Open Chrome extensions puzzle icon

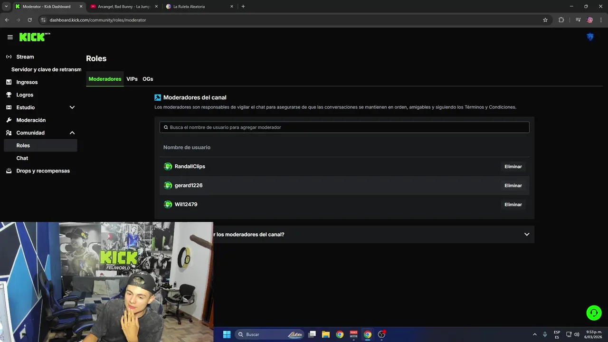561,20
